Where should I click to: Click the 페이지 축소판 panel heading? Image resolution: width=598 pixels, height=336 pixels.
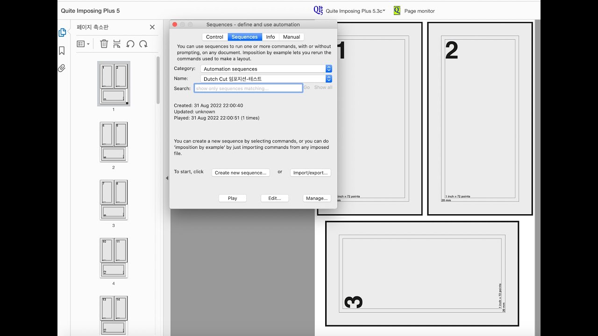[93, 27]
